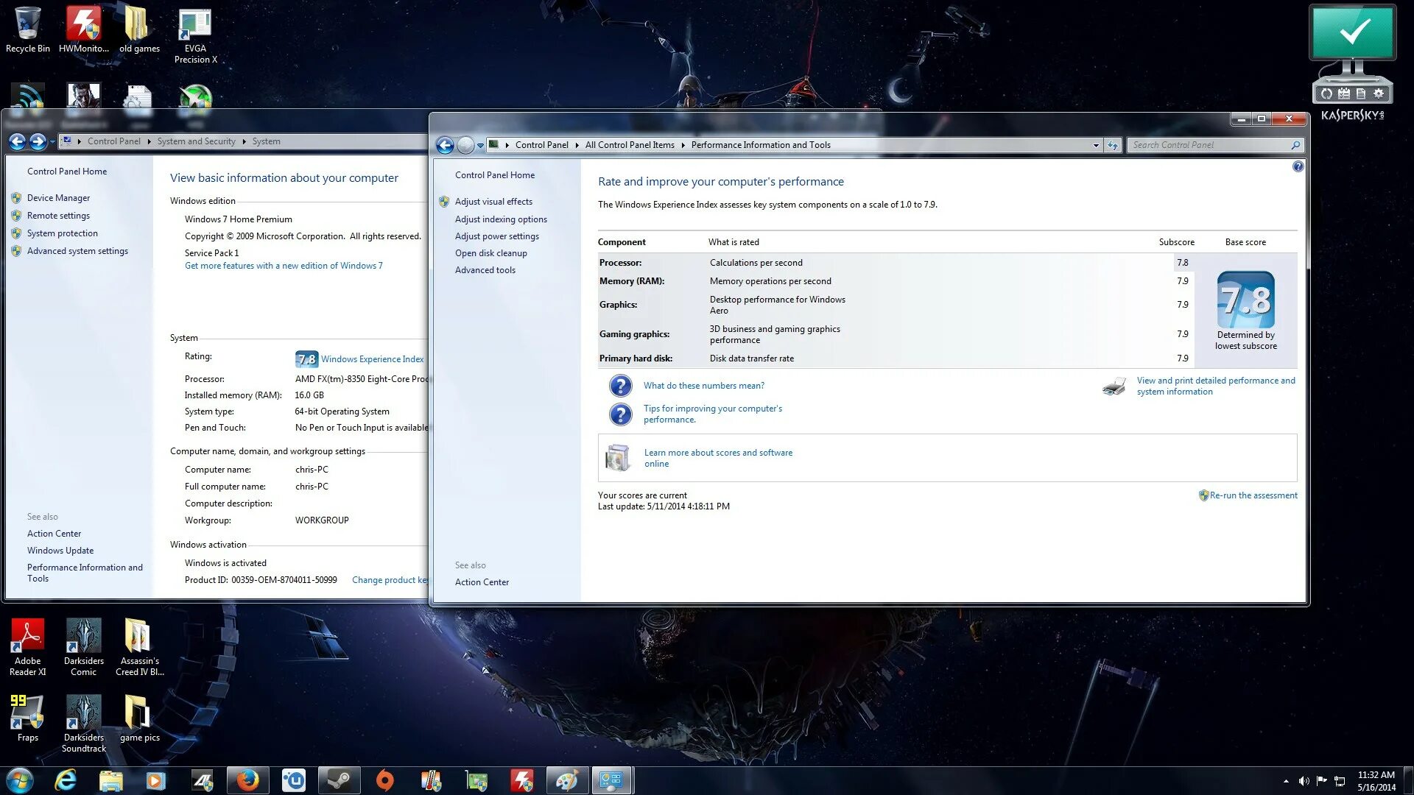
Task: Click All Control Panel Items breadcrumb
Action: [630, 145]
